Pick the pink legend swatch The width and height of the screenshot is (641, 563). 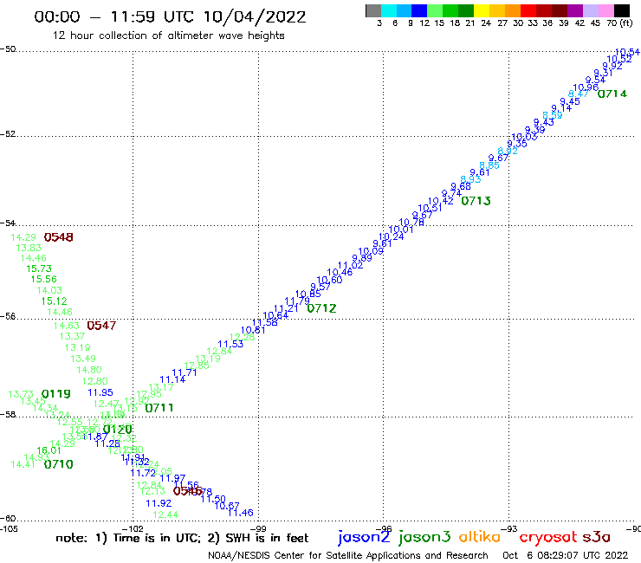[x=605, y=10]
